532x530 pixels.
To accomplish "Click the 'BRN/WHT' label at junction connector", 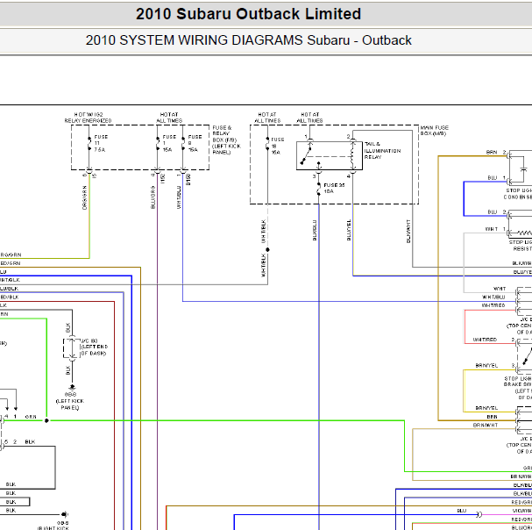I will [486, 425].
